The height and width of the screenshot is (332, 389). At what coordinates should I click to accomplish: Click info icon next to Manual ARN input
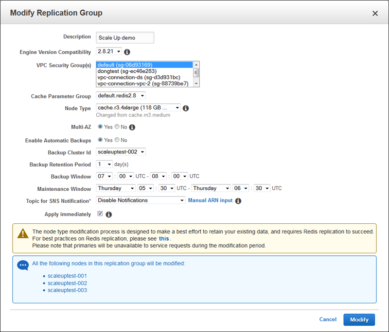click(238, 200)
